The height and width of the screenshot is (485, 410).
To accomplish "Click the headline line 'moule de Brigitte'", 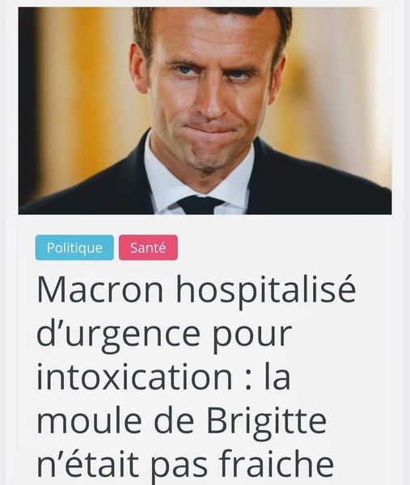I will click(182, 423).
